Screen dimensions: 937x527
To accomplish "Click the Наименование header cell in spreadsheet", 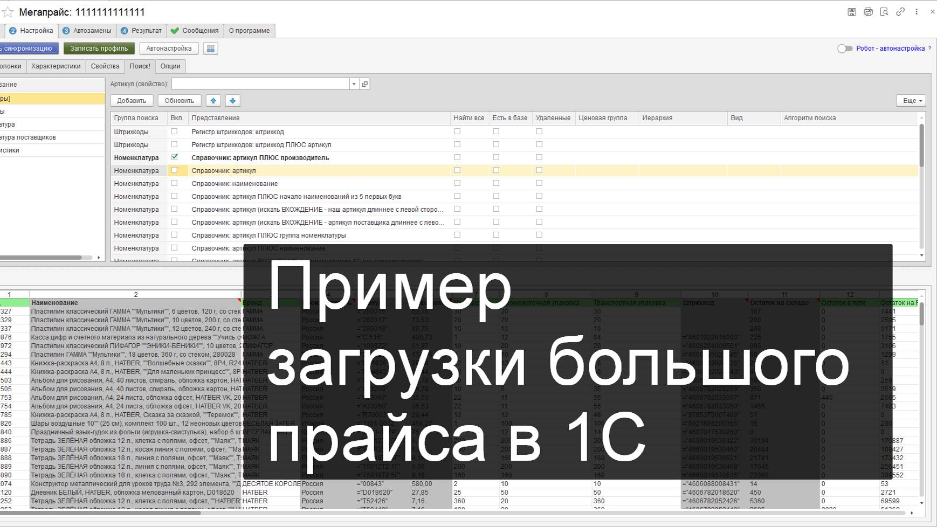I will (136, 303).
